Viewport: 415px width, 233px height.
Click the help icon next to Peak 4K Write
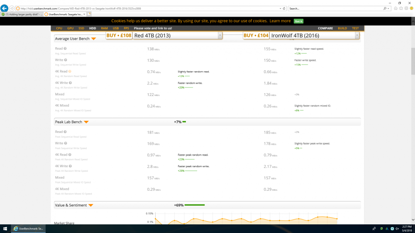coord(71,166)
